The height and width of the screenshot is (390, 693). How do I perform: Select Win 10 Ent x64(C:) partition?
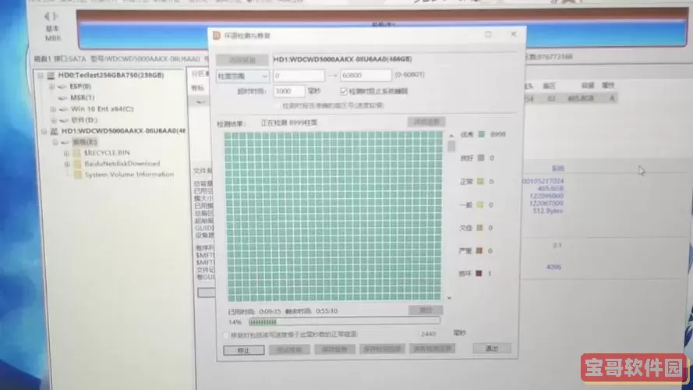tap(102, 108)
